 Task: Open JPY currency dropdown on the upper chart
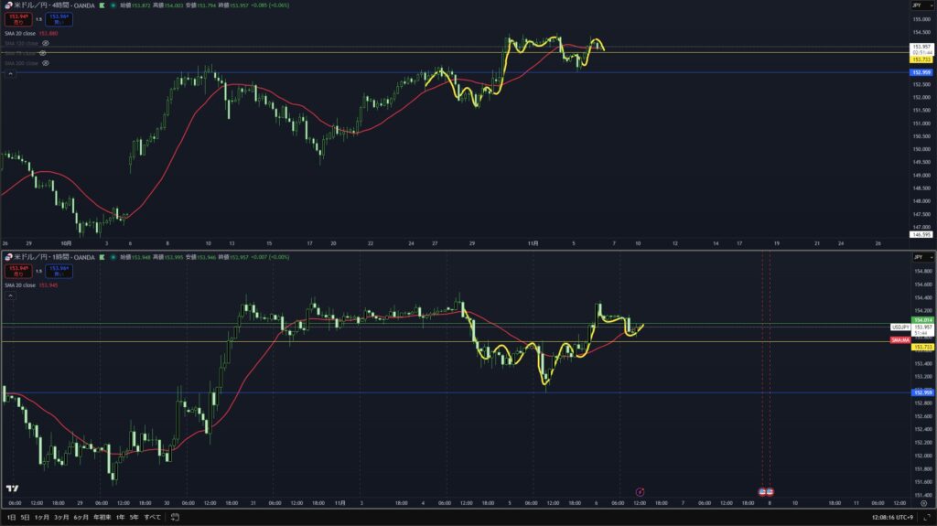[919, 5]
